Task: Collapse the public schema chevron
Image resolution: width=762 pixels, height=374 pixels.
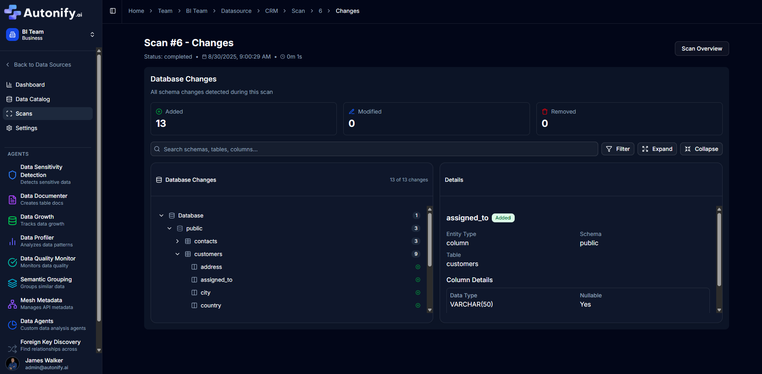Action: [169, 228]
